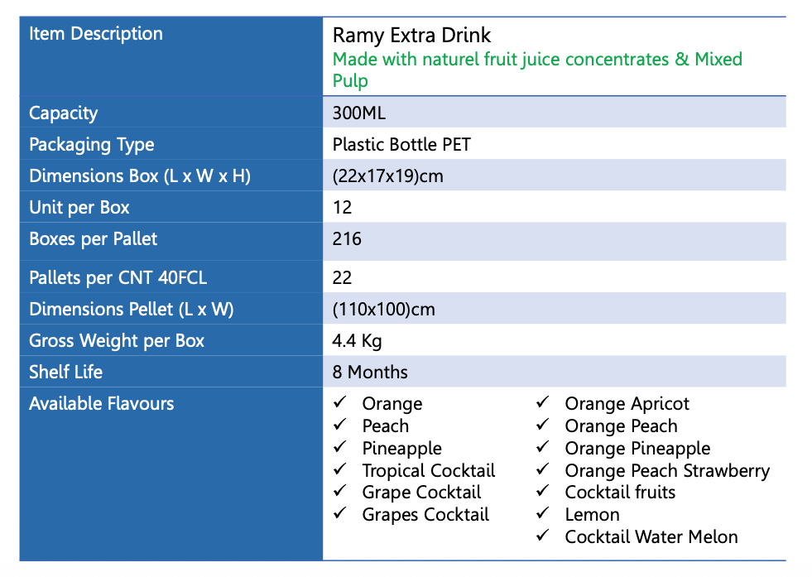Click the checkmark beside Grape Cocktail

[x=340, y=492]
